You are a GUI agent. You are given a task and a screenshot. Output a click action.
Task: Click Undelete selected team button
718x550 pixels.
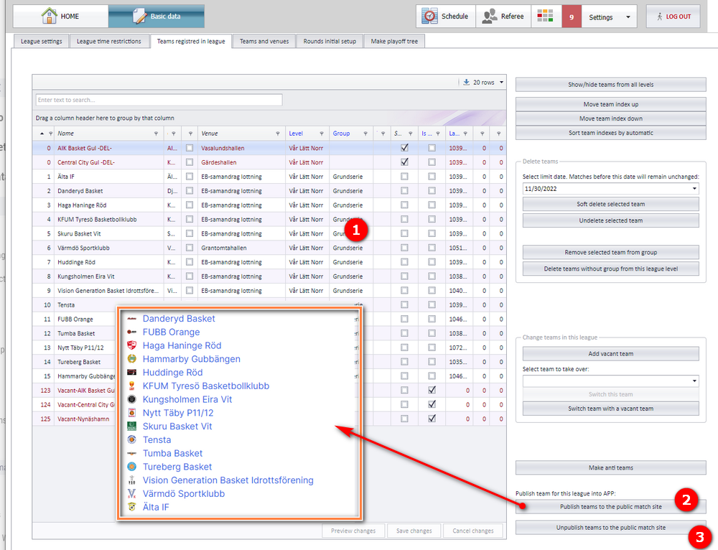coord(610,220)
